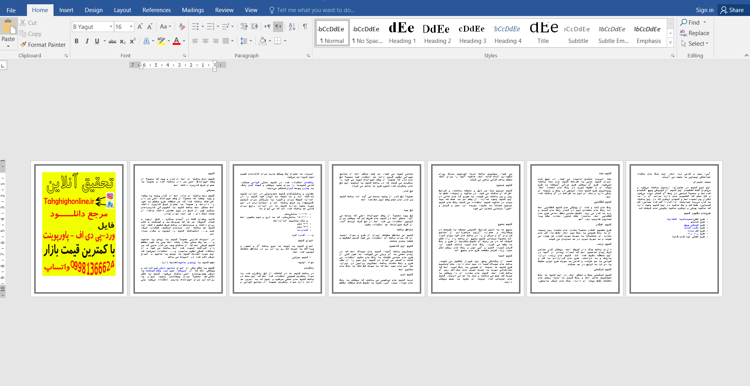
Task: Toggle right-to-left text direction
Action: click(x=278, y=27)
